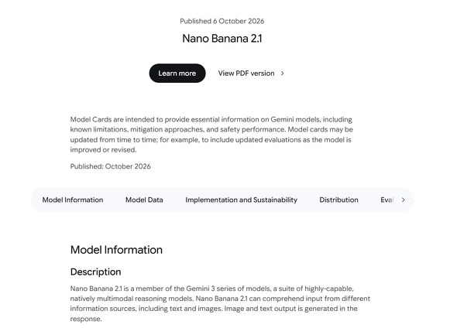Select the partially visible Eval tab
The image size is (457, 328).
[387, 200]
